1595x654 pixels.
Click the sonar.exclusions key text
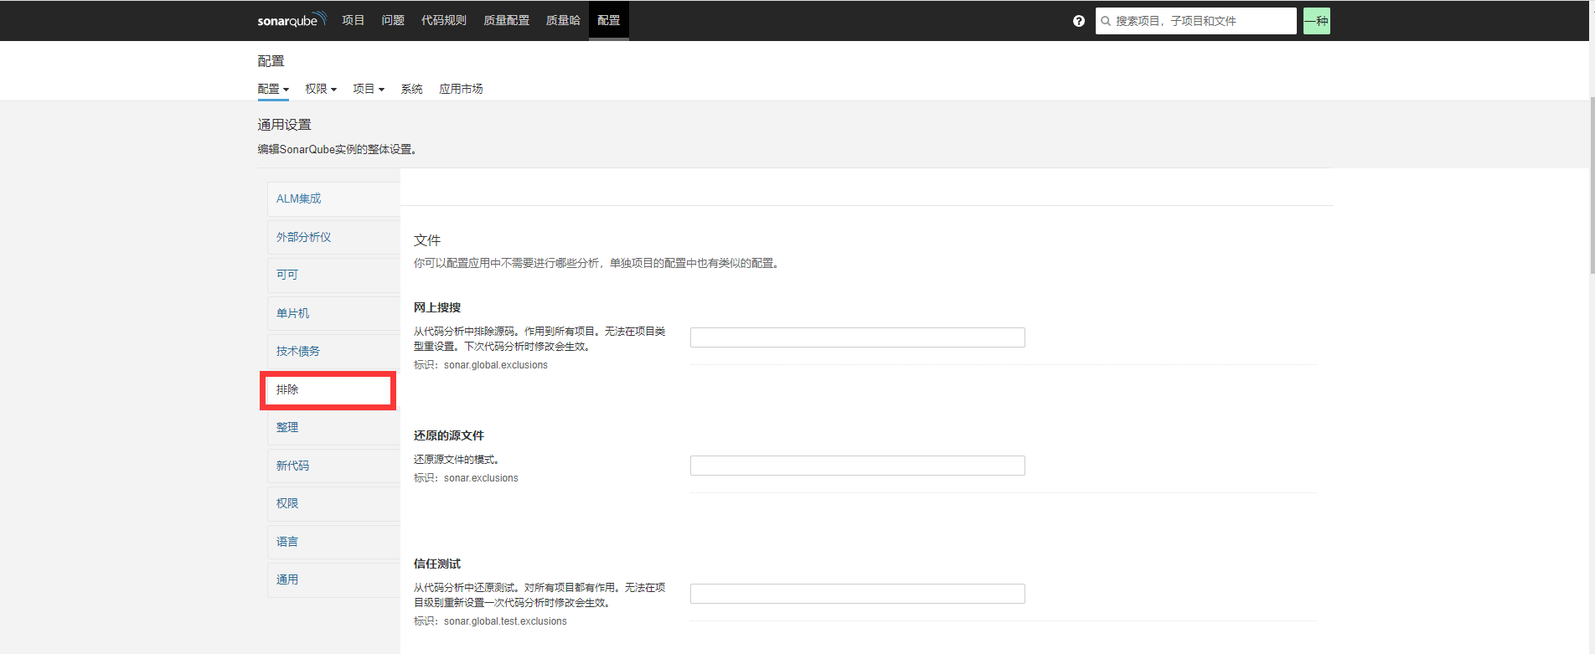(481, 478)
